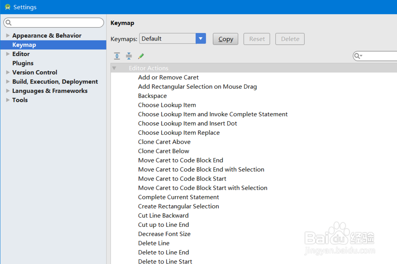Click the Reset button
This screenshot has height=264, width=397.
coord(257,39)
